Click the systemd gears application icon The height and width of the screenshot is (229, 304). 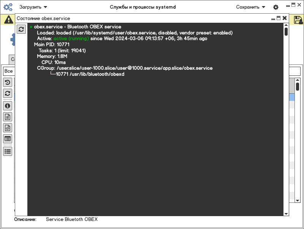point(8,7)
